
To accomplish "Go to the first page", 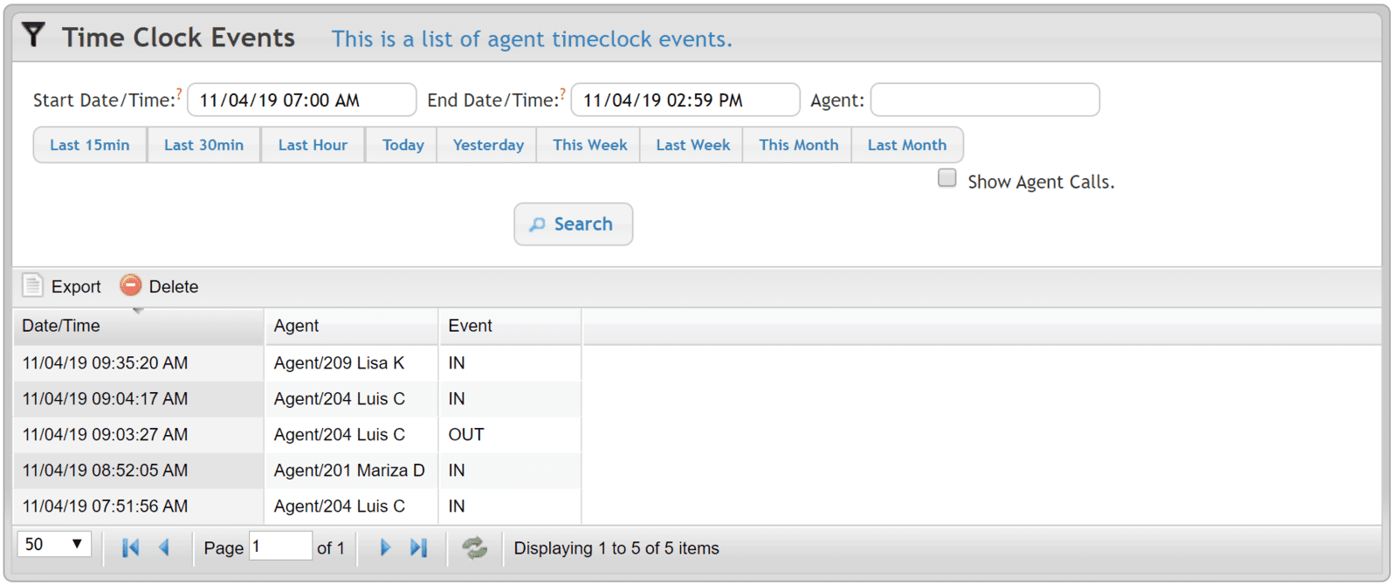I will 130,548.
